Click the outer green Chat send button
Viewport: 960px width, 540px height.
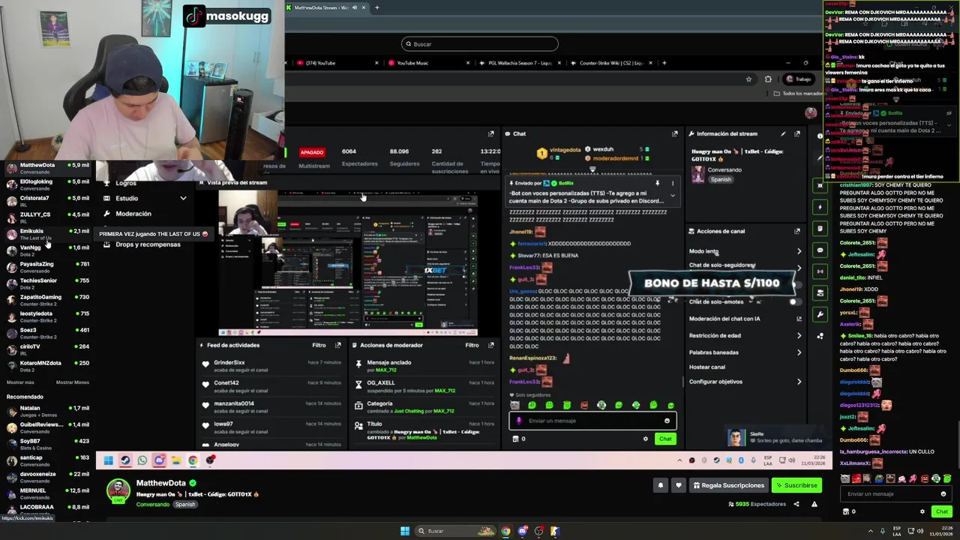point(942,511)
